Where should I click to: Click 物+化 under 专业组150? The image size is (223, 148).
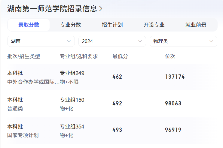point(66,109)
